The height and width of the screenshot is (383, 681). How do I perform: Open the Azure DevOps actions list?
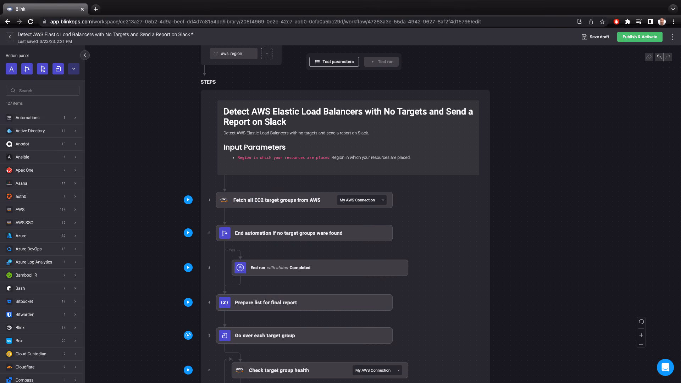pos(43,249)
